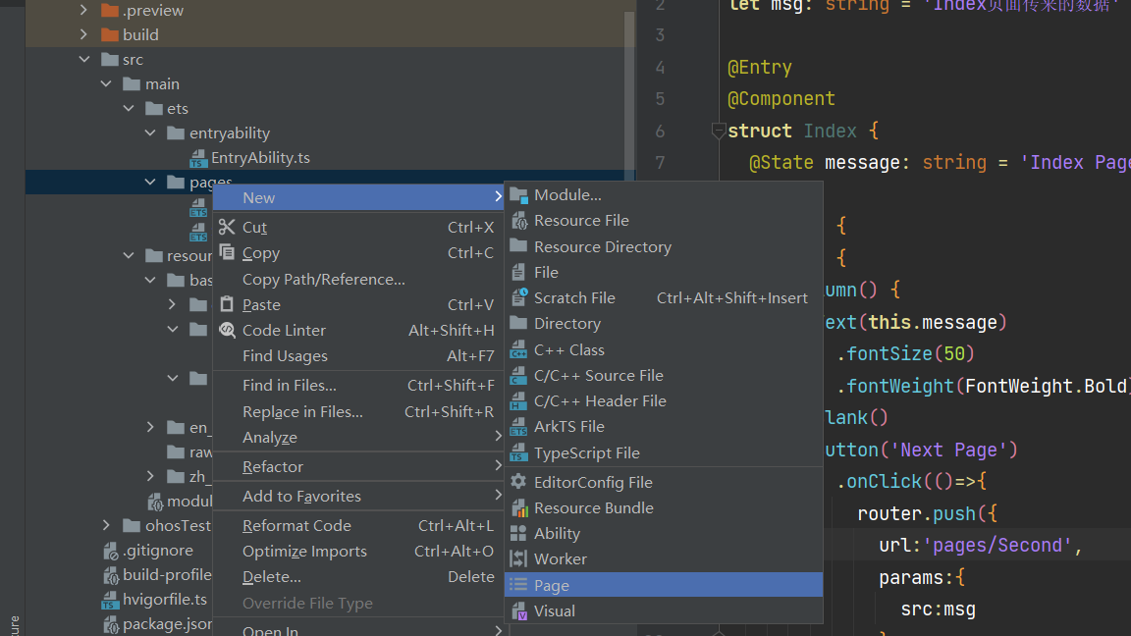The image size is (1131, 636).
Task: Select the ohosTest folder name
Action: [x=178, y=526]
